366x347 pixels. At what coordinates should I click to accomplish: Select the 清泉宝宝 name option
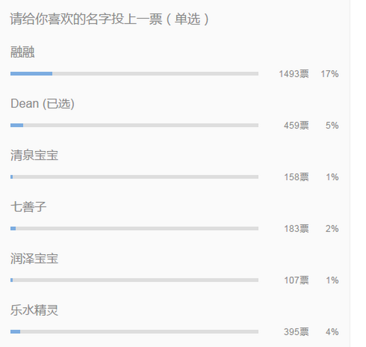pyautogui.click(x=34, y=156)
